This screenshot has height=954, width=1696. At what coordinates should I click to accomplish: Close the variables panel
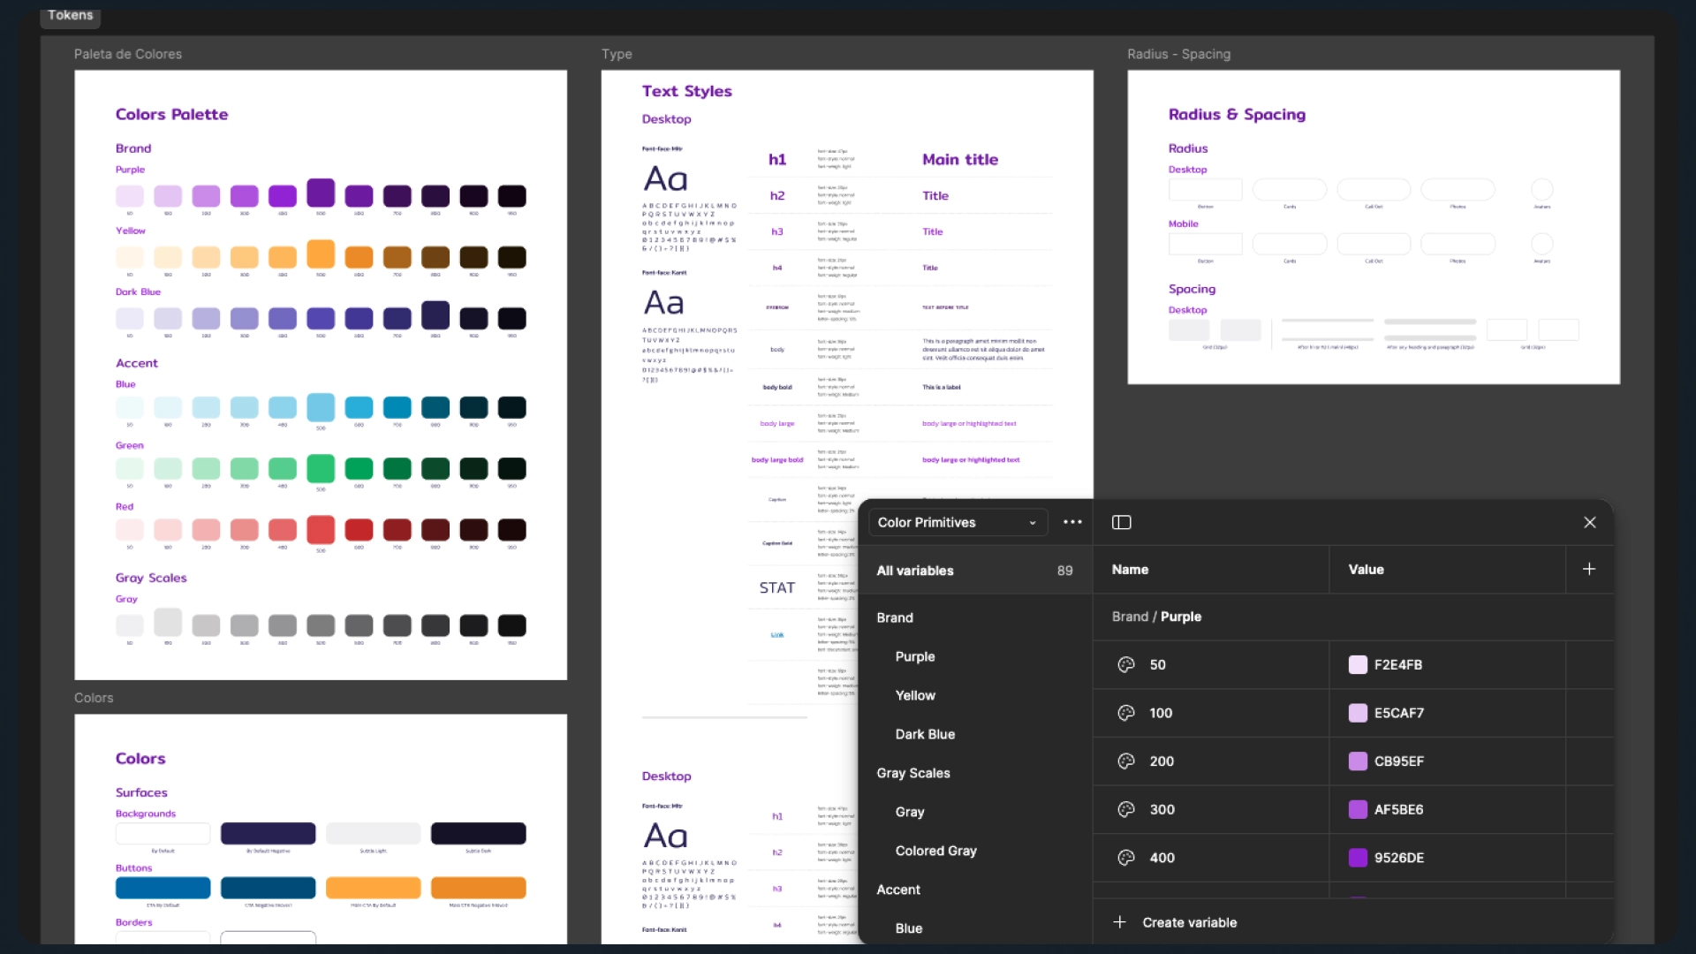1590,522
